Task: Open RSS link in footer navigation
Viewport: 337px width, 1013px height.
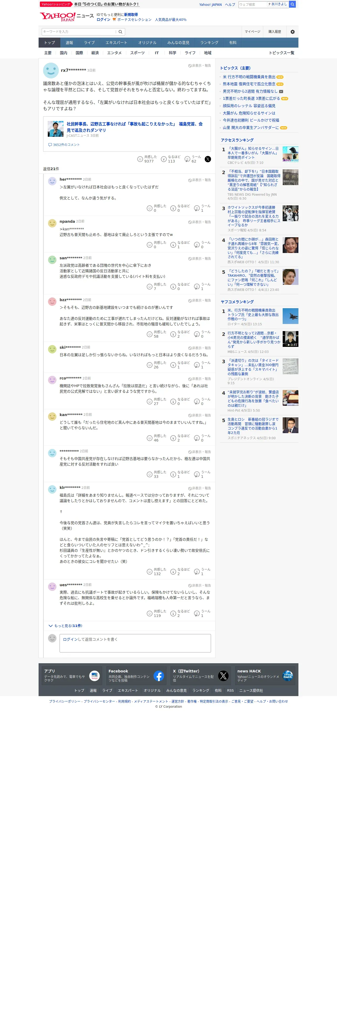Action: point(230,691)
